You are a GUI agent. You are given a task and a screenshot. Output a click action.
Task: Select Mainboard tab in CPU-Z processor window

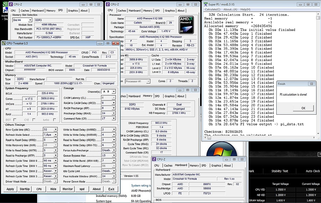(x=135, y=11)
